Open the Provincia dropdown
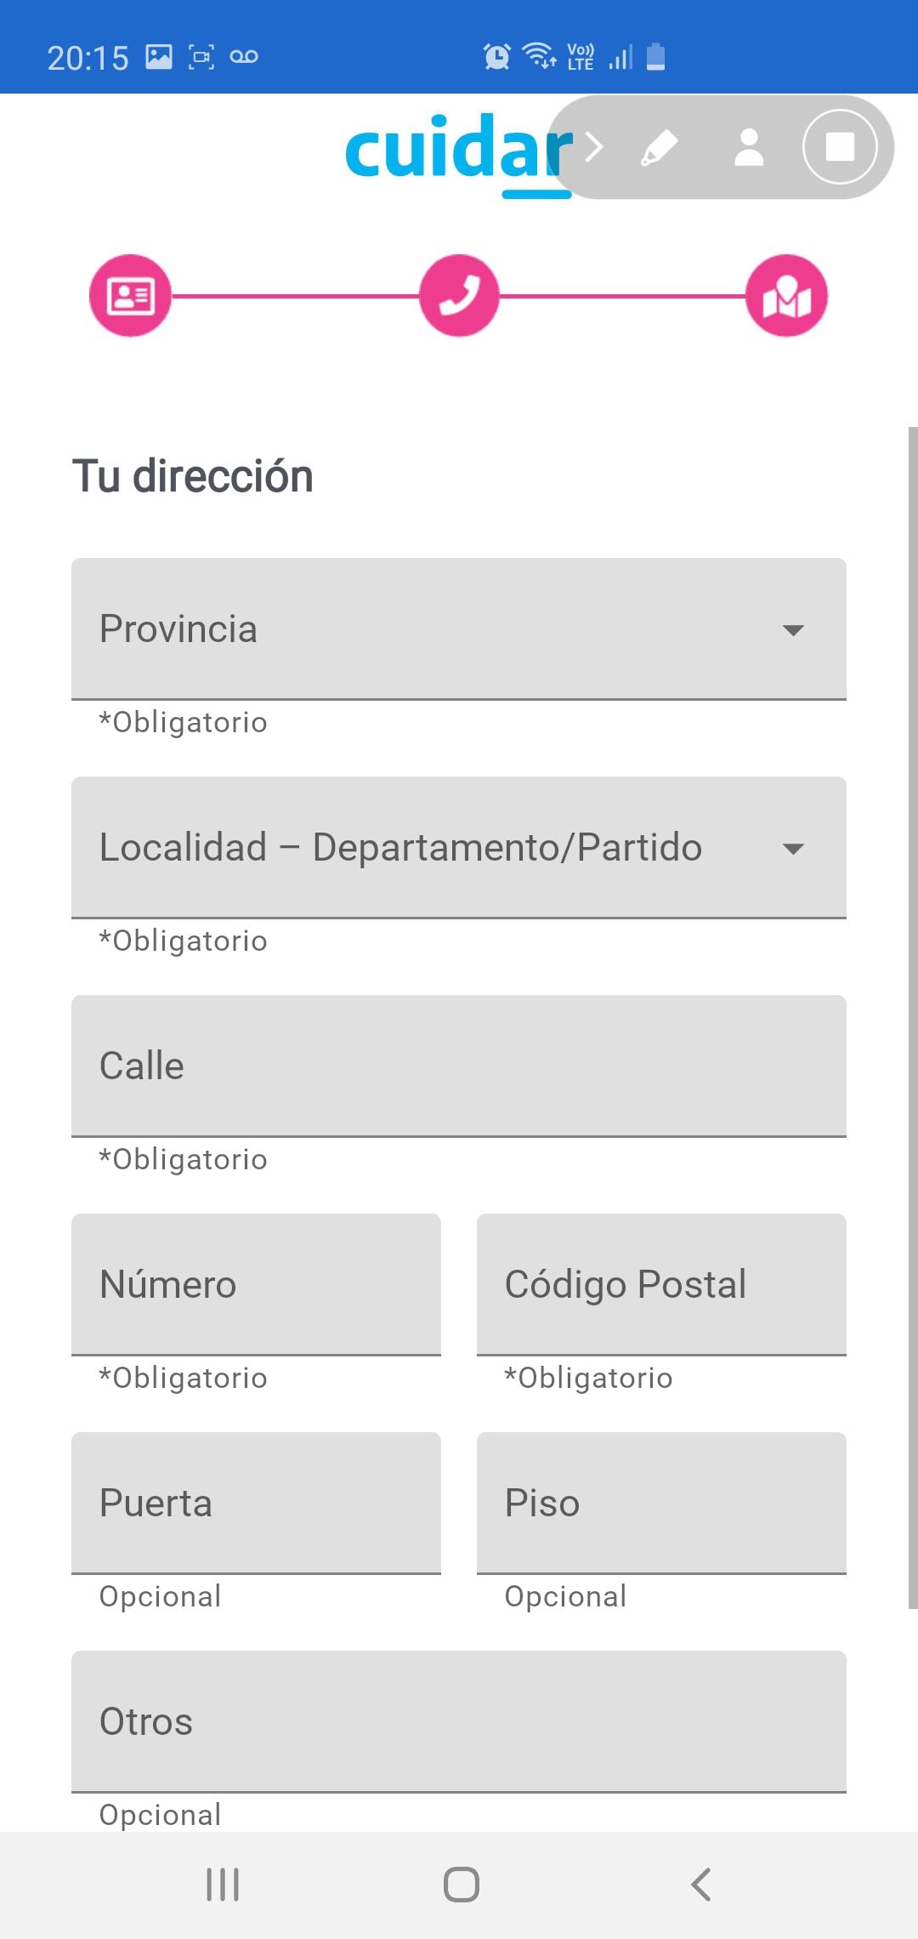The width and height of the screenshot is (918, 1939). [x=459, y=629]
